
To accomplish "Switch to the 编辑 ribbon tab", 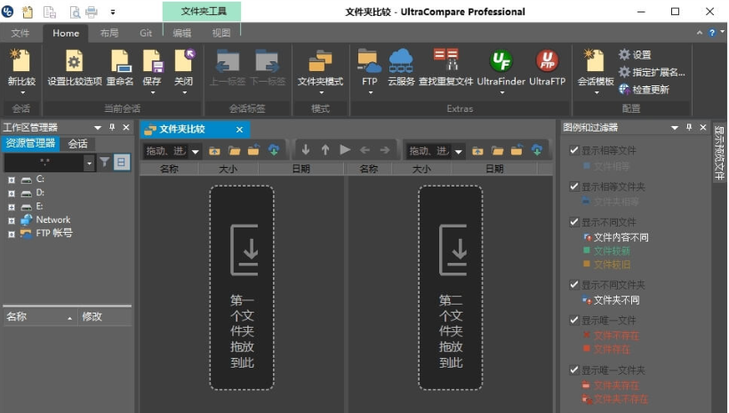I will click(182, 33).
